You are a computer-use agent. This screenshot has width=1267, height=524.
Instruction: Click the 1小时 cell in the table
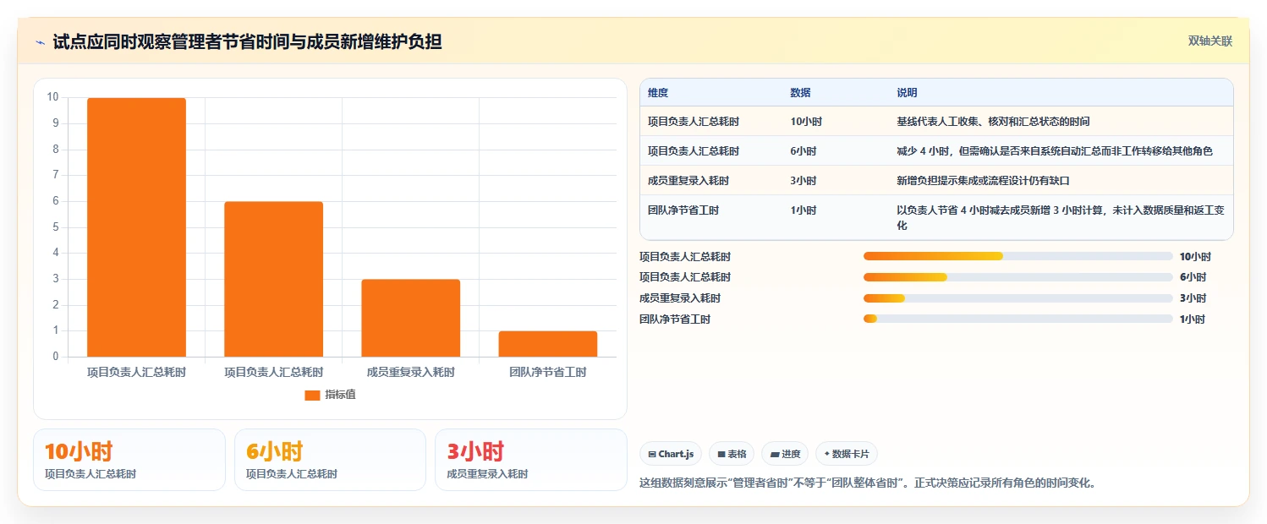pos(804,210)
